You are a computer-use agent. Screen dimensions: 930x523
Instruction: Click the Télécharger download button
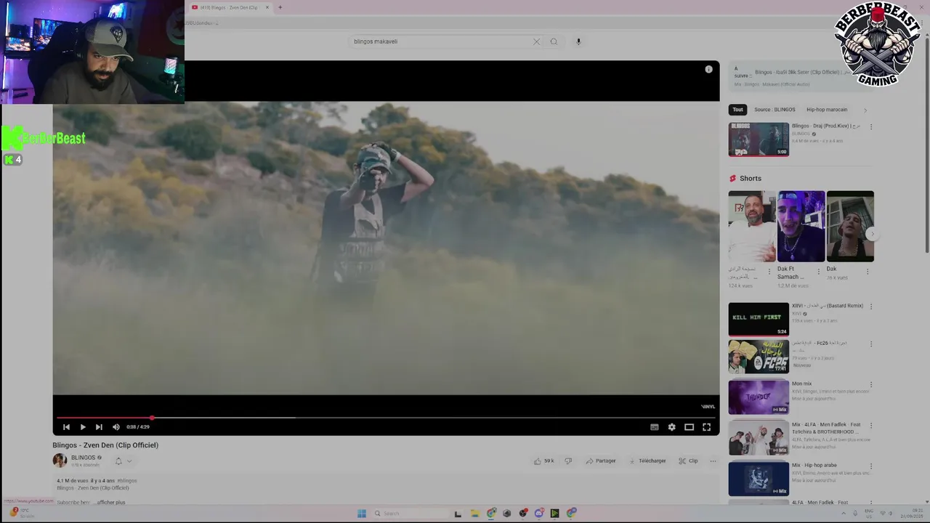point(647,461)
